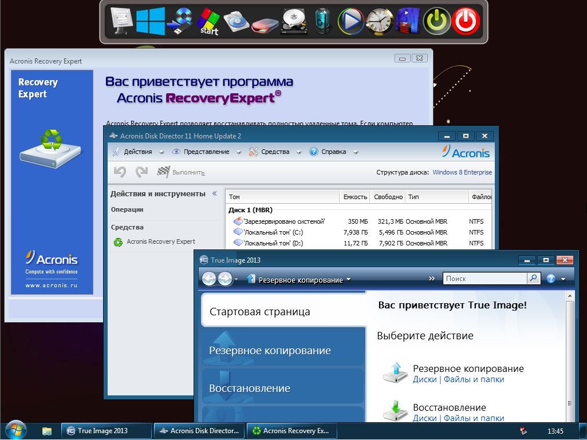The height and width of the screenshot is (440, 587).
Task: Click the taskbar clock showing 13:45
Action: click(x=555, y=431)
